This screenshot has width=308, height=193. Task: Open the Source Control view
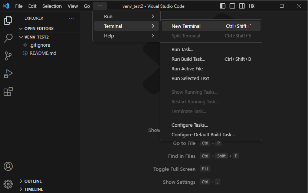click(x=8, y=56)
